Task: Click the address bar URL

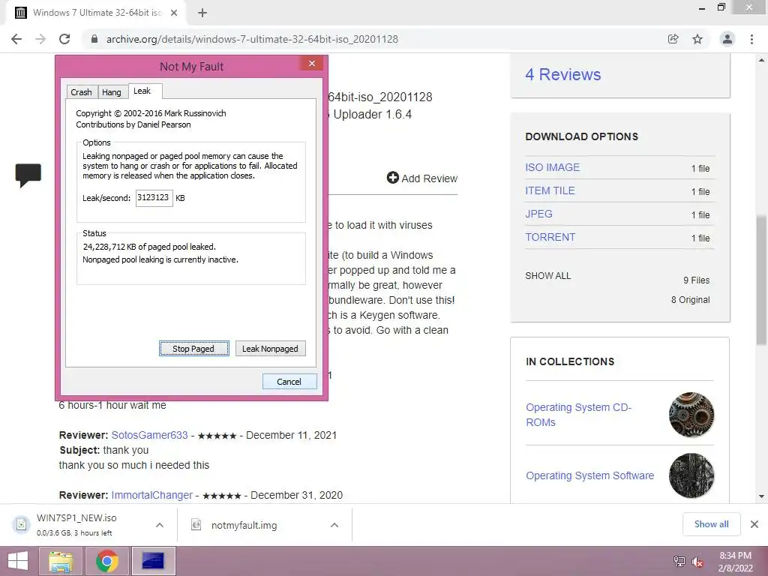Action: [252, 39]
